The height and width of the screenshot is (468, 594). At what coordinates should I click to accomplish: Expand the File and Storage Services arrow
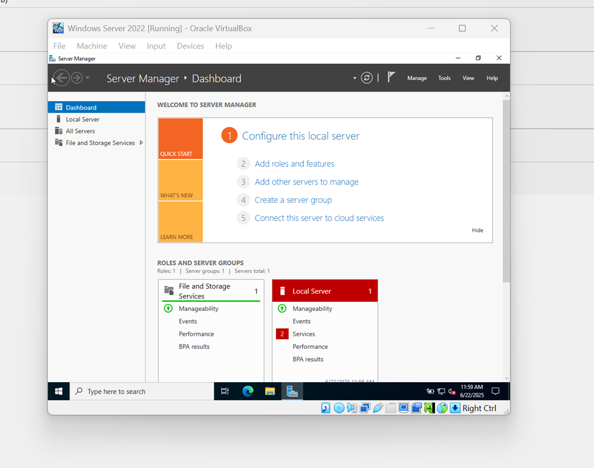click(x=141, y=143)
